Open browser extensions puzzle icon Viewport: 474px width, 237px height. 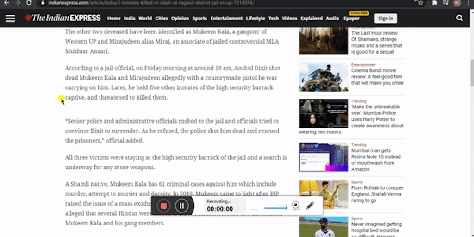coord(434,3)
